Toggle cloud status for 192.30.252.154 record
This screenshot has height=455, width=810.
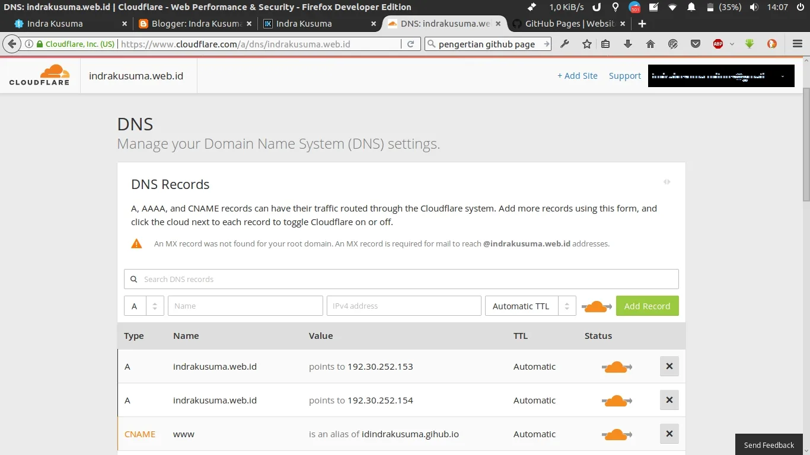(x=617, y=400)
